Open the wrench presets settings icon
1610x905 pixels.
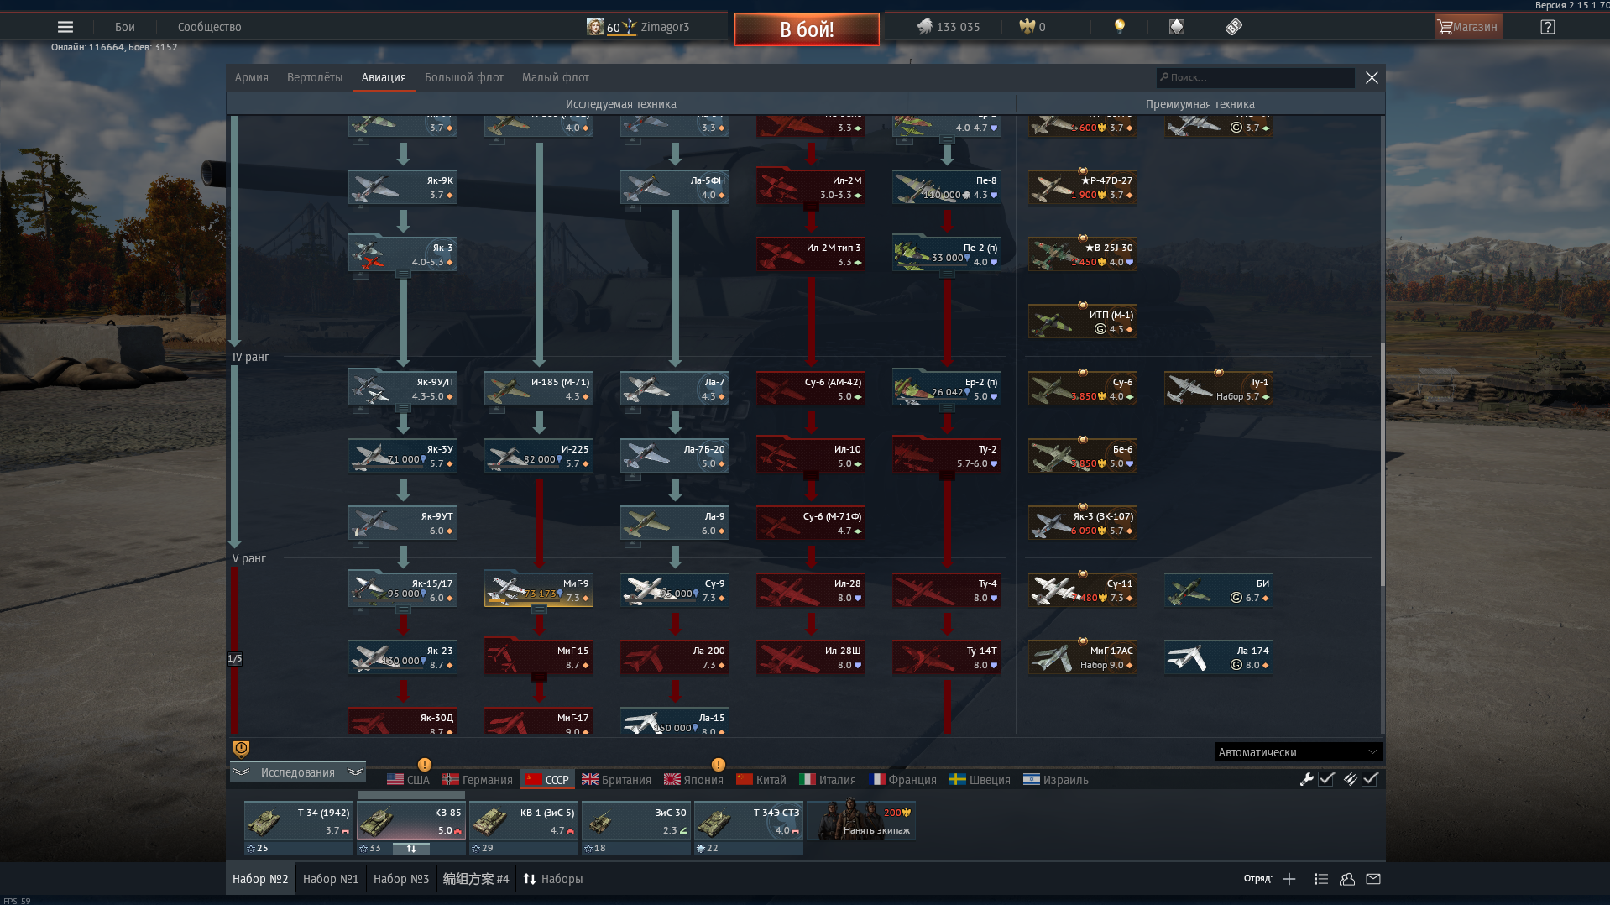click(1306, 779)
